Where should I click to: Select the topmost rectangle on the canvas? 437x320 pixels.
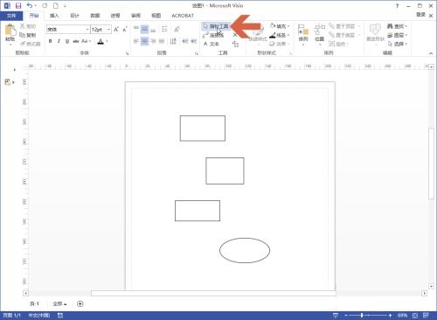[203, 129]
